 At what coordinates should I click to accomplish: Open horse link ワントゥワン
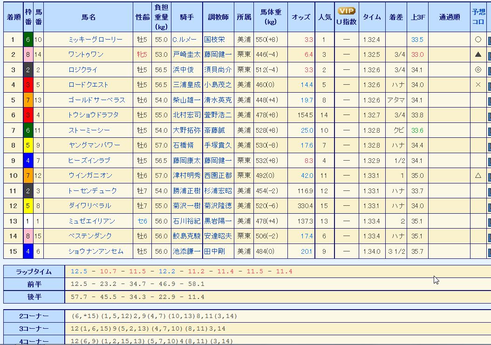tap(86, 54)
